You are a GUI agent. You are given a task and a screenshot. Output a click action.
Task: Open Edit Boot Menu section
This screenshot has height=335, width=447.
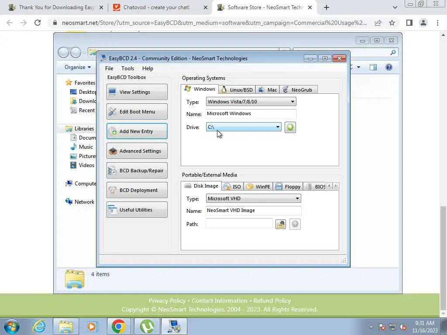[137, 111]
